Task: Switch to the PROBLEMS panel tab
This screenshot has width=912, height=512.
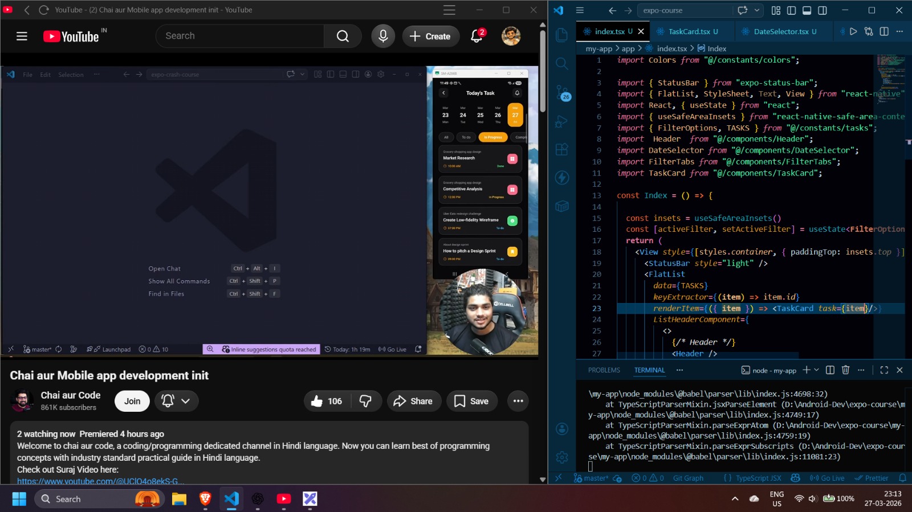Action: (x=604, y=370)
